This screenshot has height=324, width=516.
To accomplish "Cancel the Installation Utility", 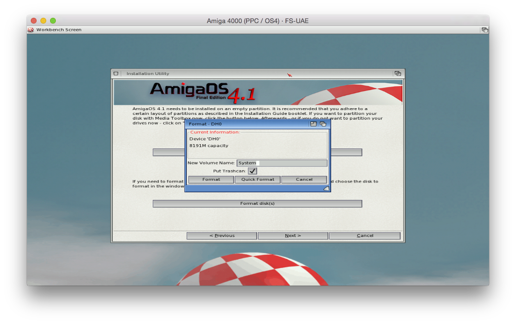I will point(365,236).
